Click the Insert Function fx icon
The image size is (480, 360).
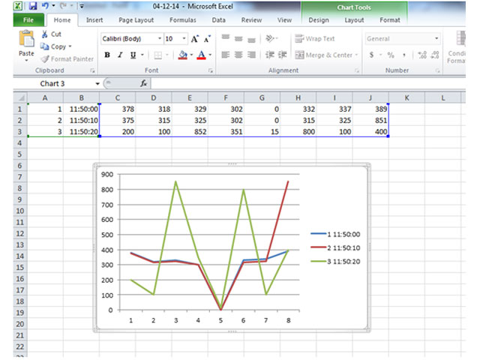pos(143,83)
